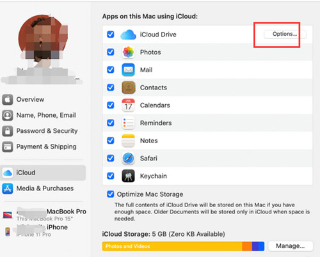Open the Manage storage button
The image size is (320, 257).
[x=291, y=246]
